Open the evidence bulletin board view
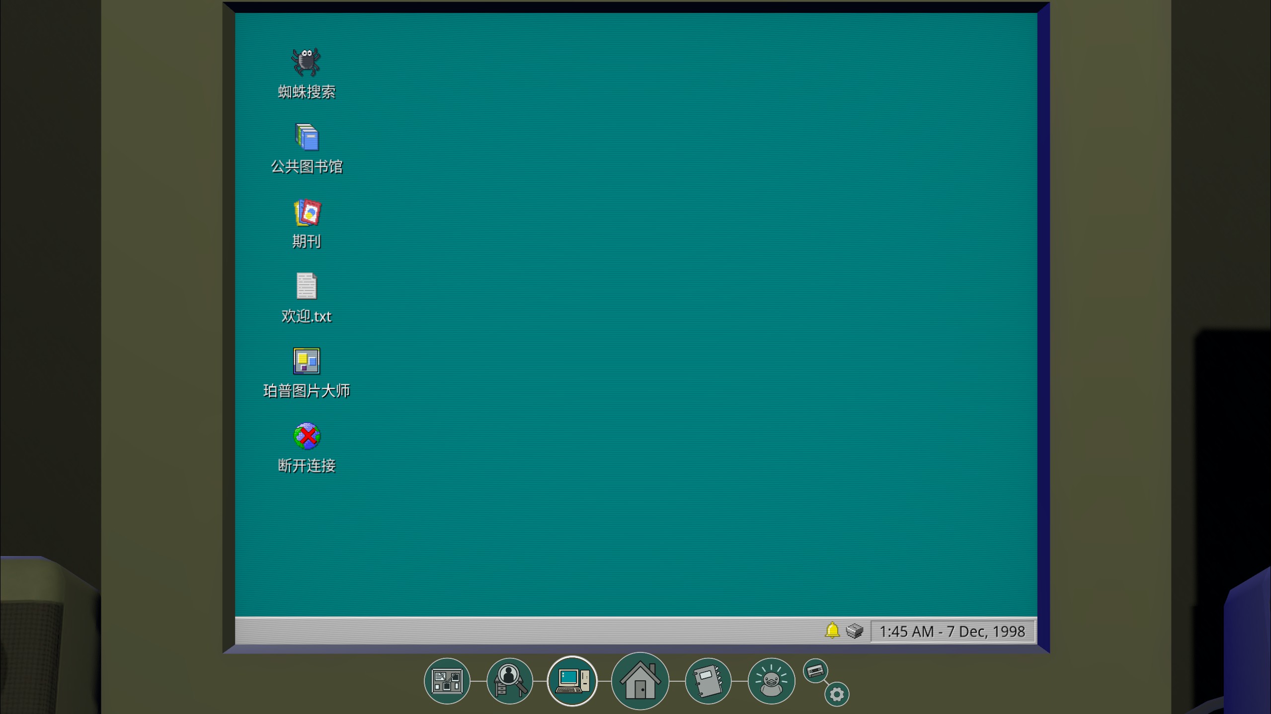1271x714 pixels. click(x=447, y=681)
